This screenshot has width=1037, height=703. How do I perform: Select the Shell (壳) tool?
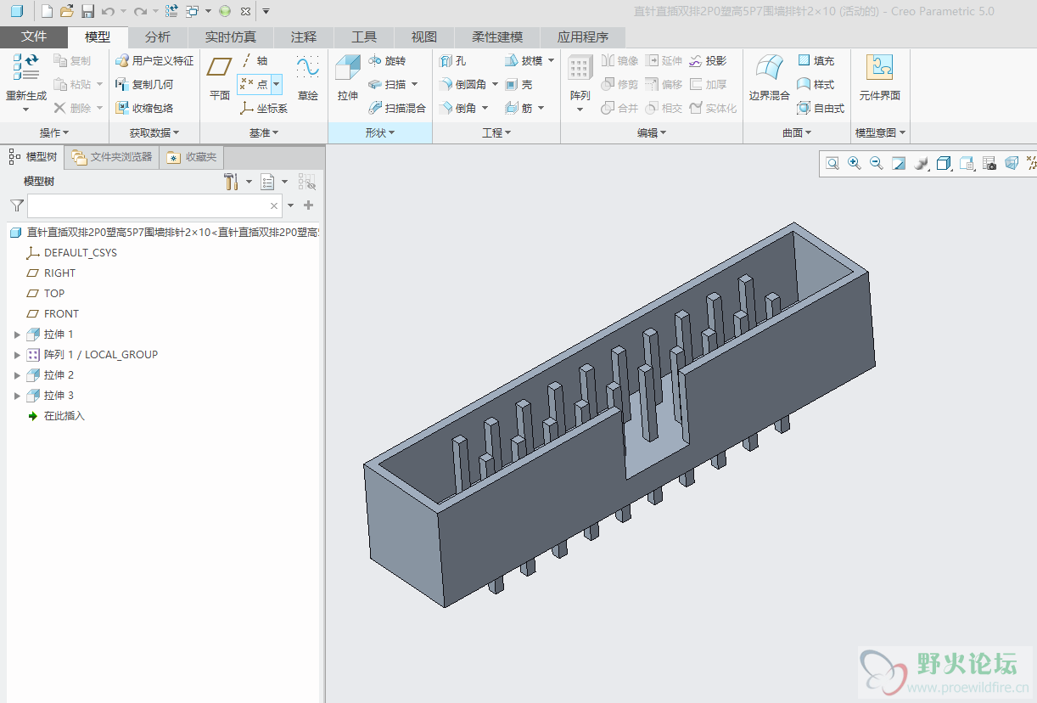[x=518, y=85]
